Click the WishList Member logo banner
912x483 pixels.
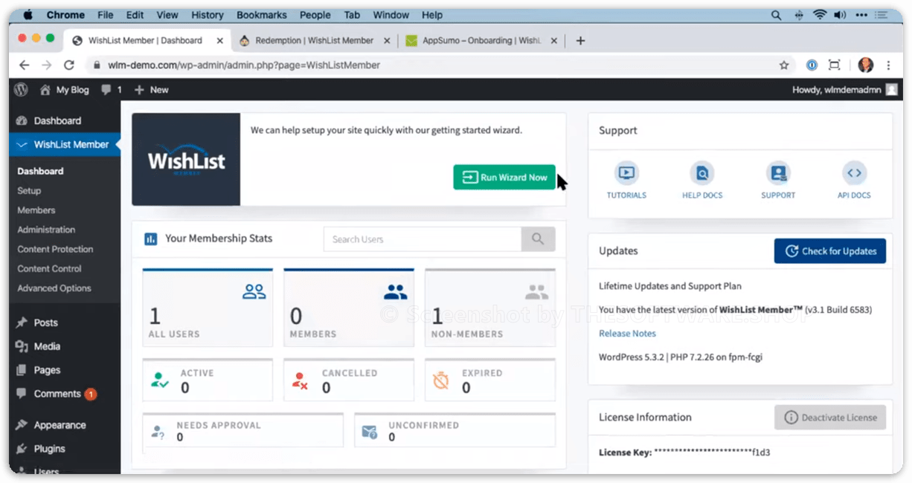point(186,160)
